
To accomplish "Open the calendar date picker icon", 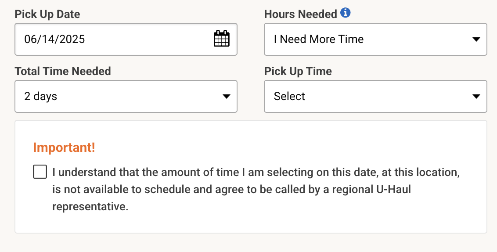I will (x=222, y=39).
